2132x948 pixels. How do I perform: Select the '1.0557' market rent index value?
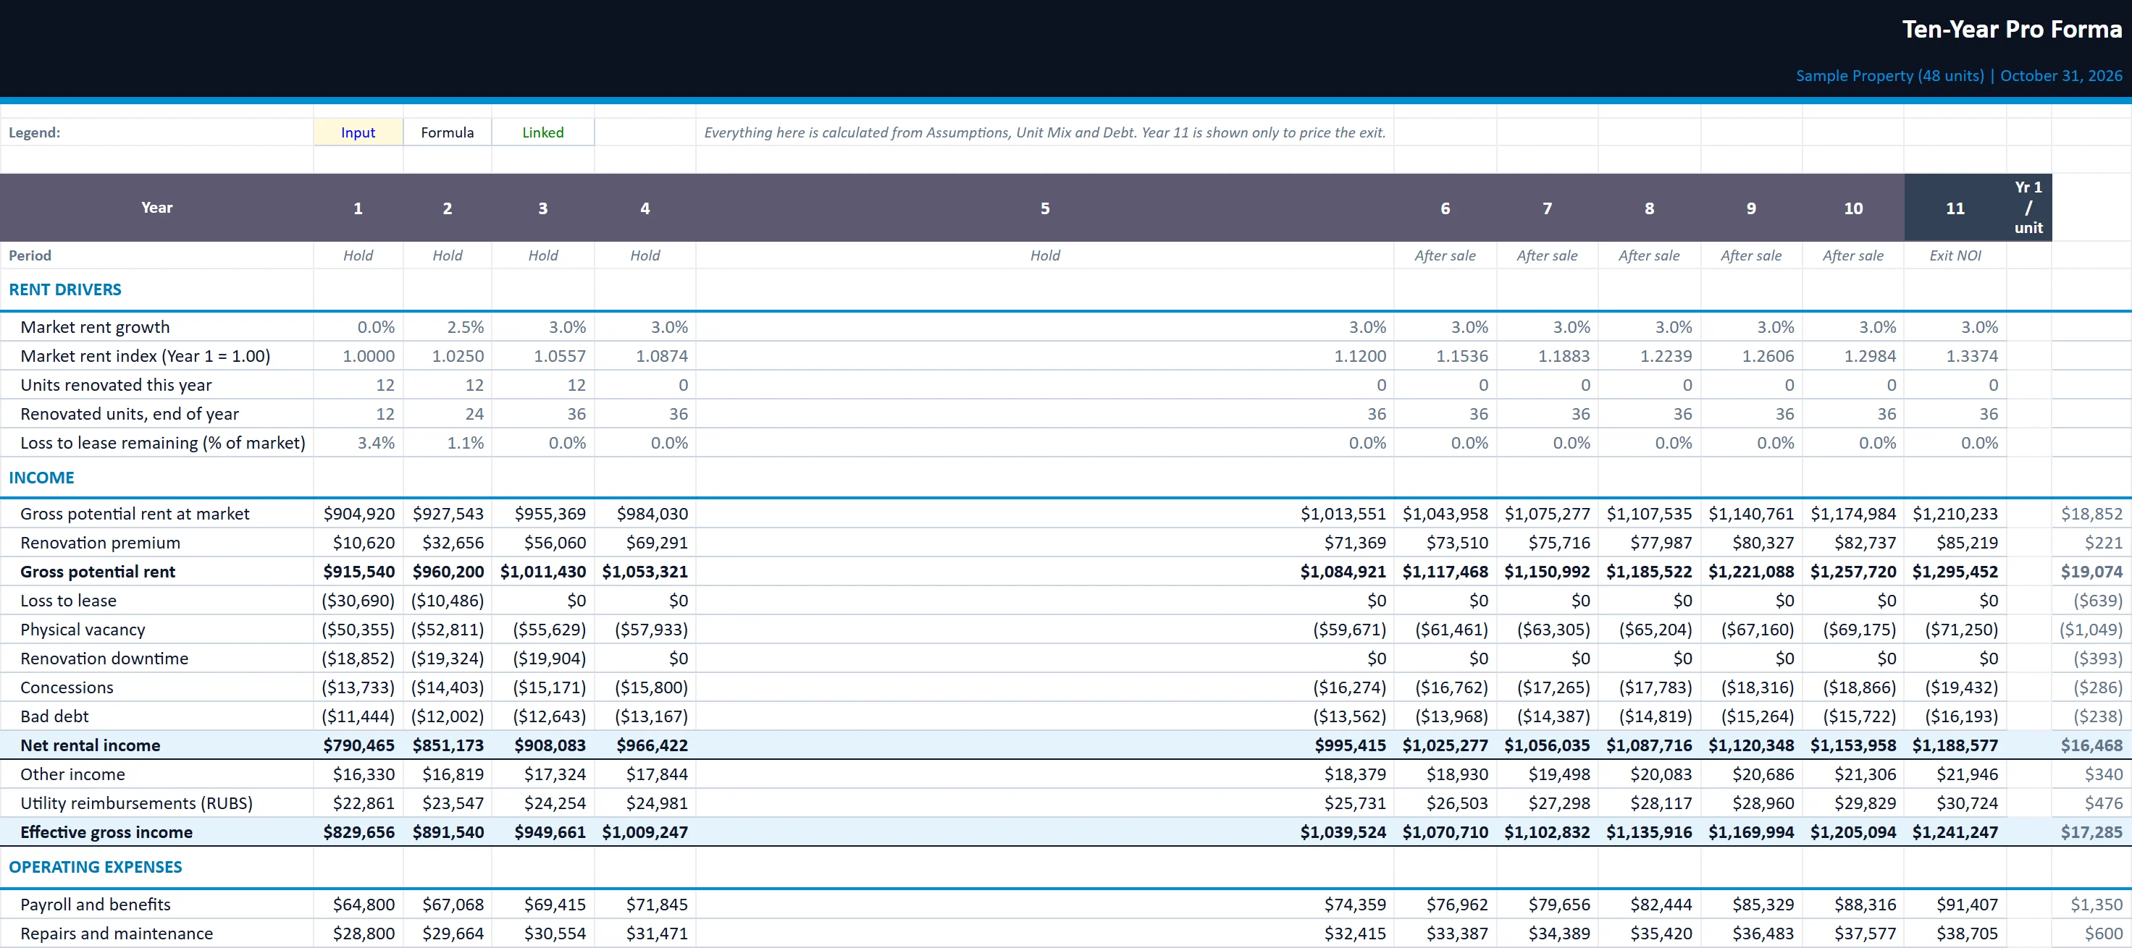click(543, 356)
